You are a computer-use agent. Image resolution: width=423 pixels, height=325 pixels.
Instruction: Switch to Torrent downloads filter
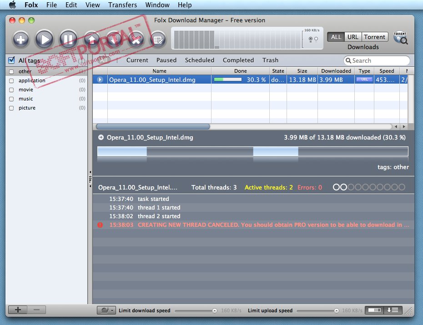374,37
